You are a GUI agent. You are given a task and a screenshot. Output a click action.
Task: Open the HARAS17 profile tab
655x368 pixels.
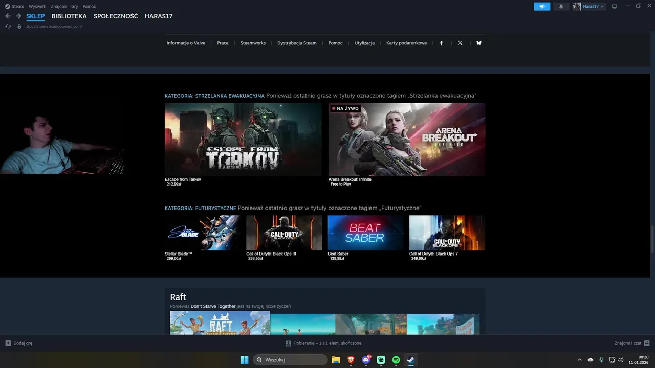[159, 16]
